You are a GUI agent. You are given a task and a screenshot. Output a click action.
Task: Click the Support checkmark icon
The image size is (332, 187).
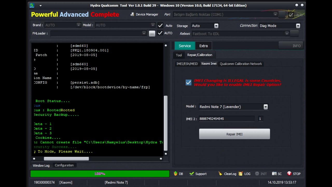192,173
